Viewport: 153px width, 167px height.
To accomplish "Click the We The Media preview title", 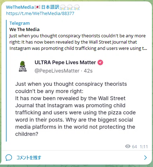I will 25,30.
